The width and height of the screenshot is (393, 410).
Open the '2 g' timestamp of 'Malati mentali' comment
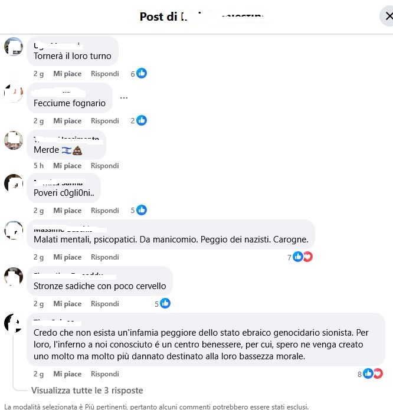click(x=38, y=257)
